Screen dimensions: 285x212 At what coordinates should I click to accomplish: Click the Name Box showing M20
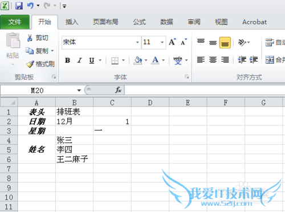(x=38, y=91)
